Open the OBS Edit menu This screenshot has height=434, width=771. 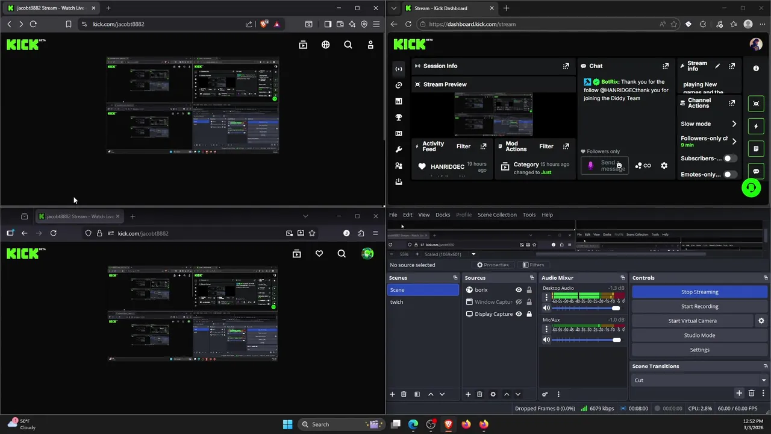point(408,215)
